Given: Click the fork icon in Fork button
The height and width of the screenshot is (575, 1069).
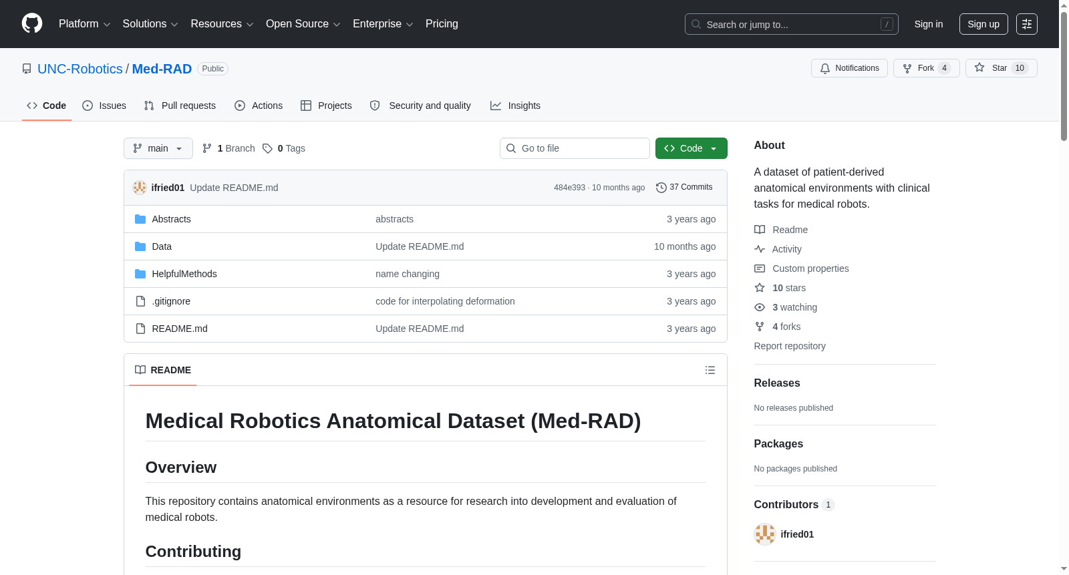Looking at the screenshot, I should coord(907,68).
